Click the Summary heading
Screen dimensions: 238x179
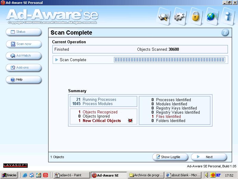tap(77, 91)
